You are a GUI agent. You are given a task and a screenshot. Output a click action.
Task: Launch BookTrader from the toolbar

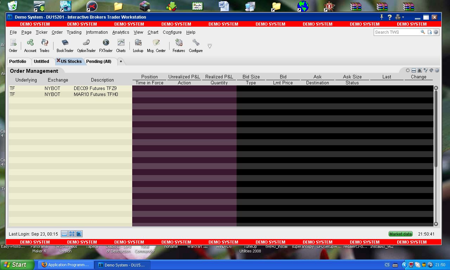(65, 46)
